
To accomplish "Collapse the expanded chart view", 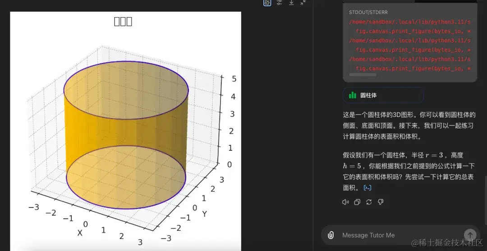I will 303,3.
